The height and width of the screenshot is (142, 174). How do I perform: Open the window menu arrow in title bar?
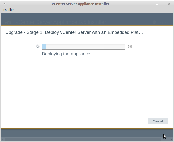pos(5,4)
